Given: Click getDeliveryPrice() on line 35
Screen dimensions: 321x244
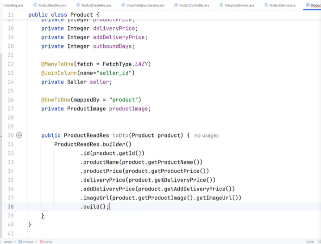Looking at the screenshot, I should click(x=183, y=180).
